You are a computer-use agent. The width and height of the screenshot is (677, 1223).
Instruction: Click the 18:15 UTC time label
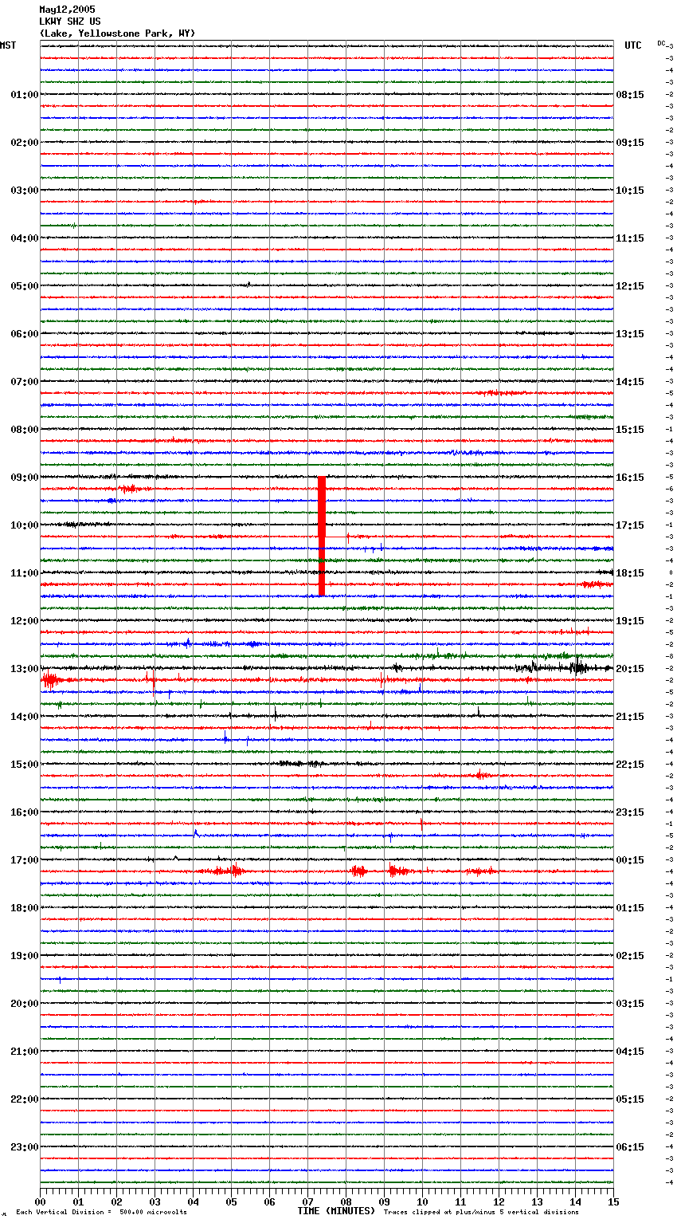[x=630, y=573]
